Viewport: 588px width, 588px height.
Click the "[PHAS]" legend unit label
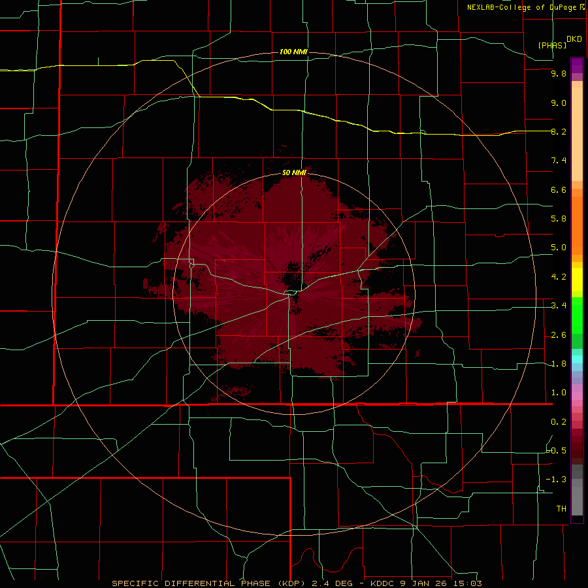pyautogui.click(x=552, y=45)
